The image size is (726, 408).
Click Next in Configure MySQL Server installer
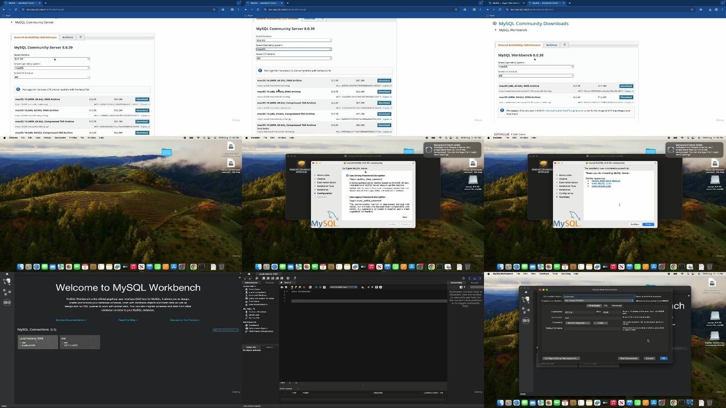[405, 217]
